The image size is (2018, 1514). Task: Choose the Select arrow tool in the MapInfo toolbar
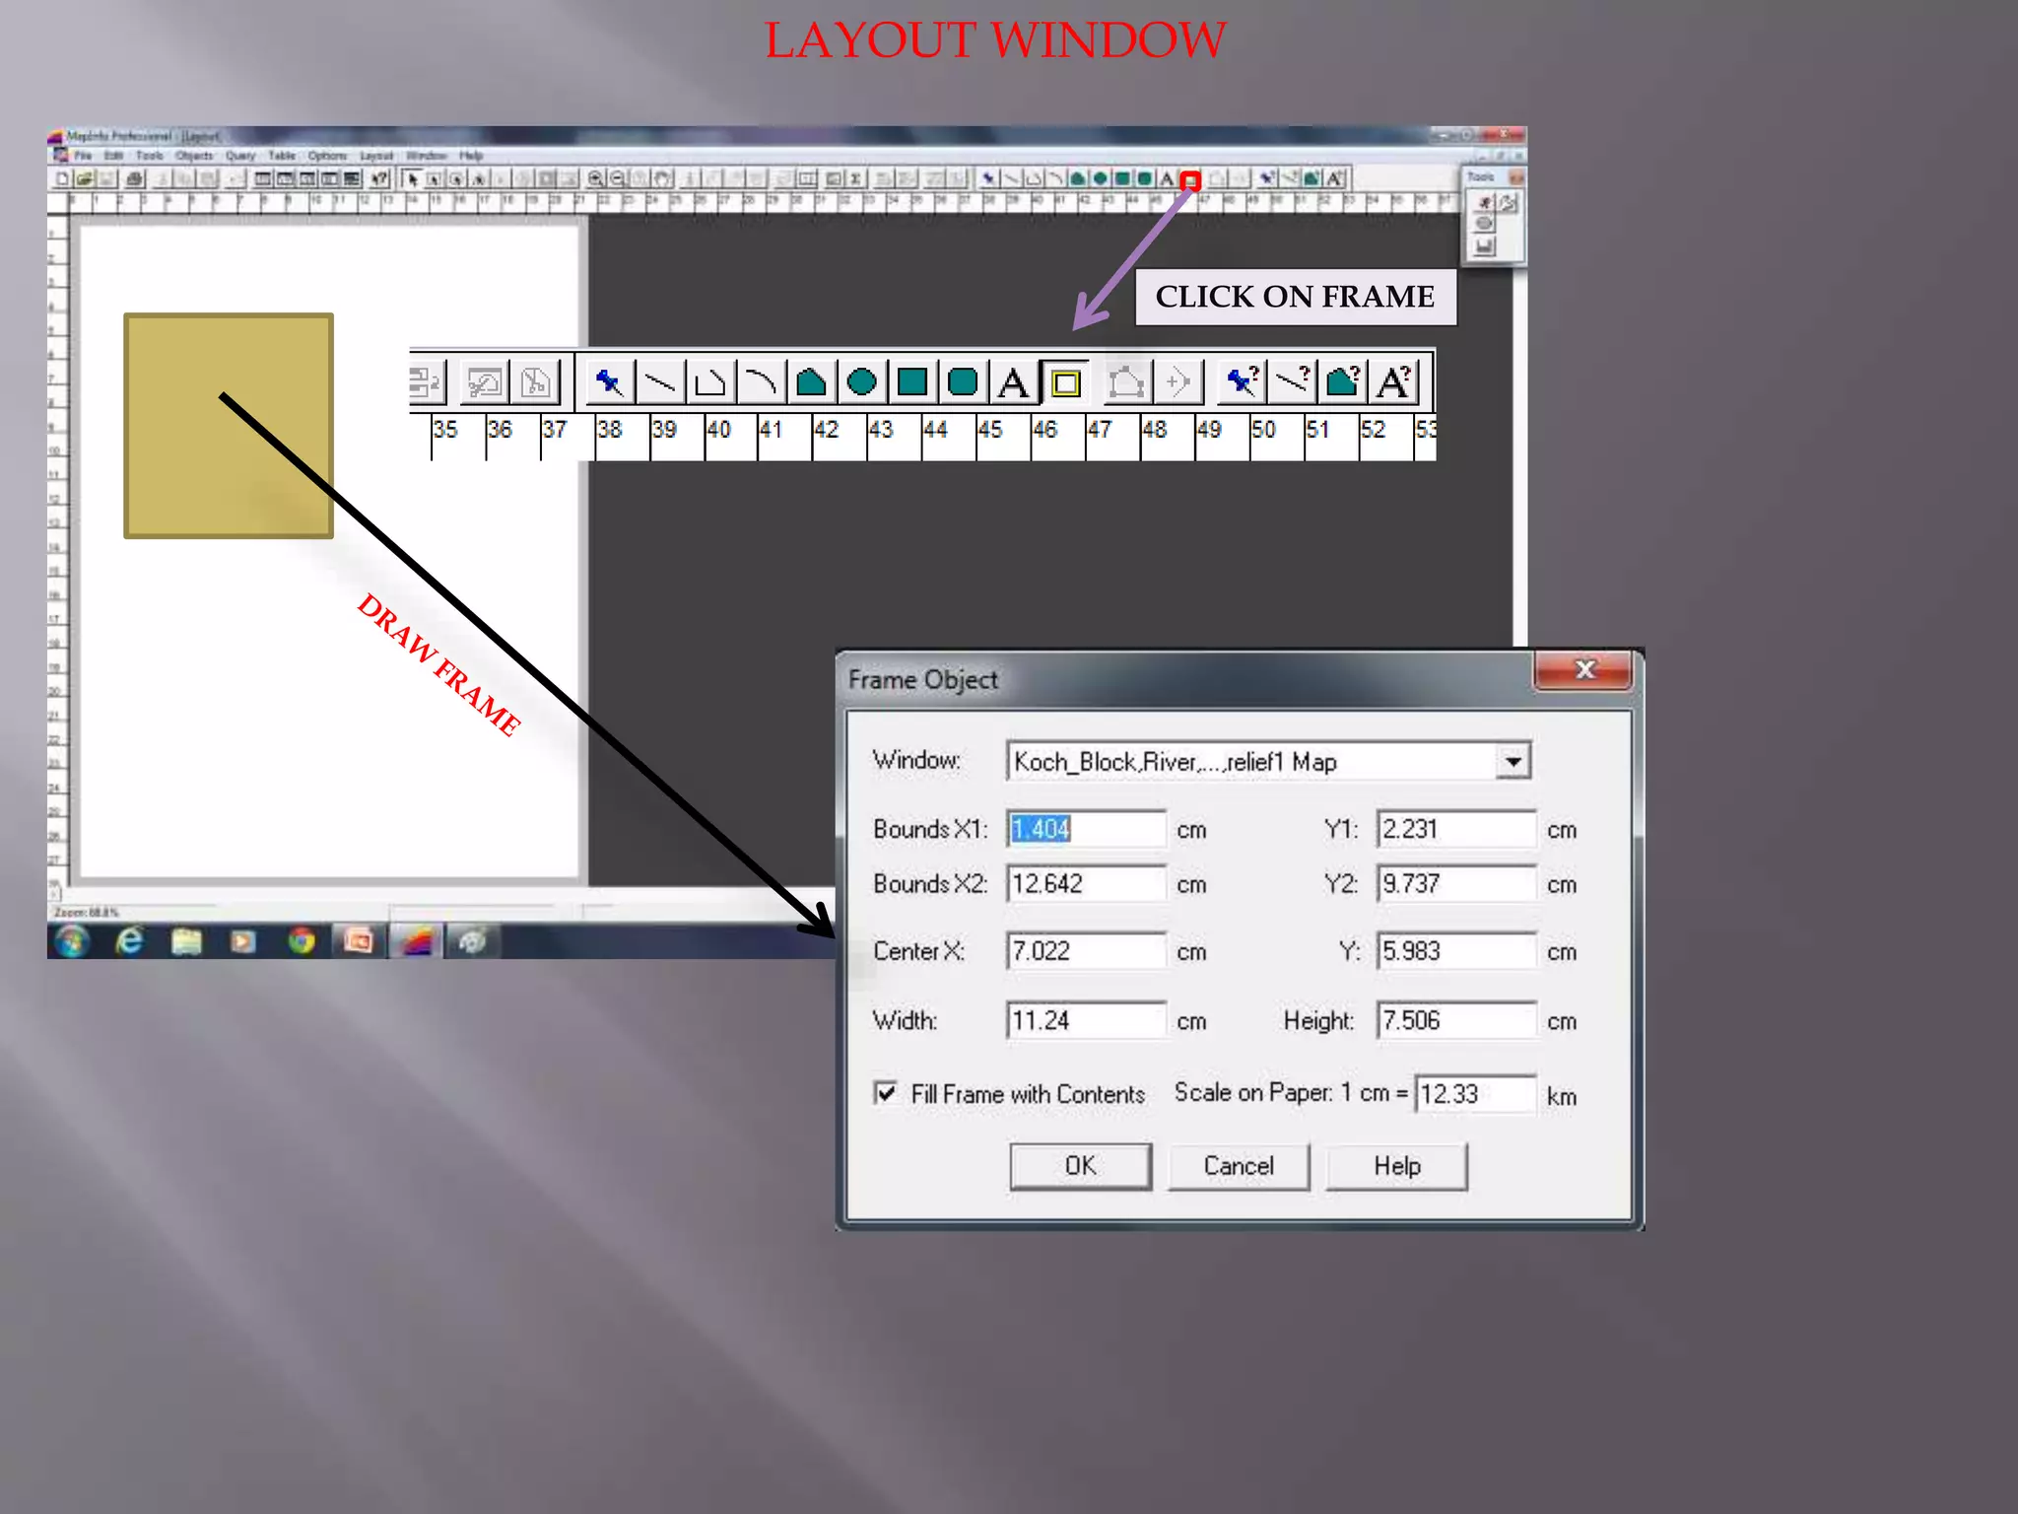[412, 178]
